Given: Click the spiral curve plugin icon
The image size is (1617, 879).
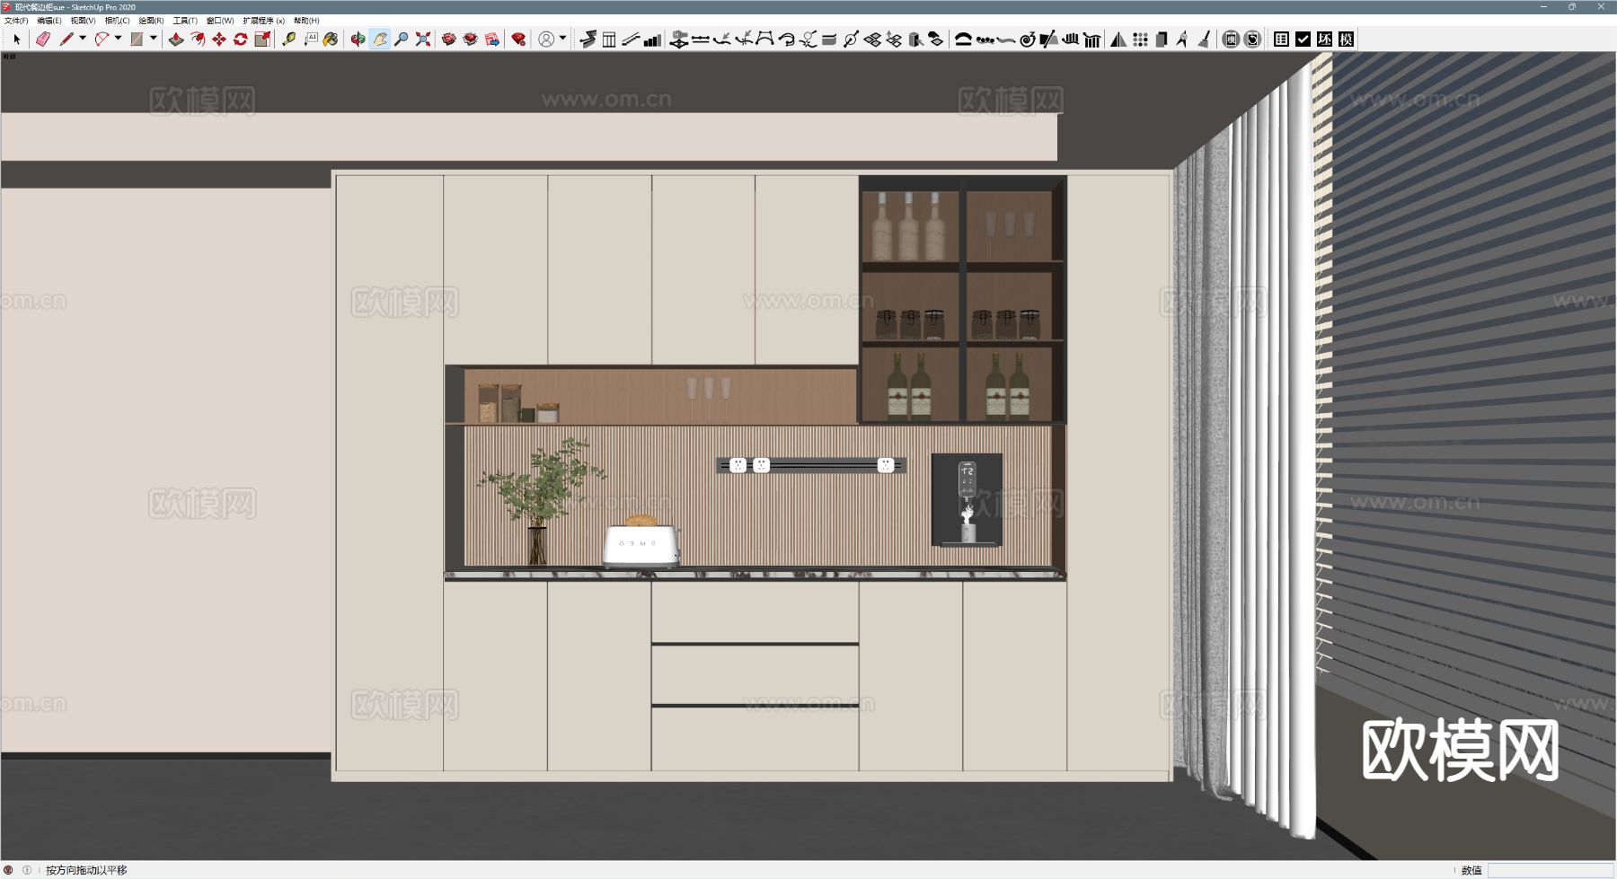Looking at the screenshot, I should pos(1027,39).
